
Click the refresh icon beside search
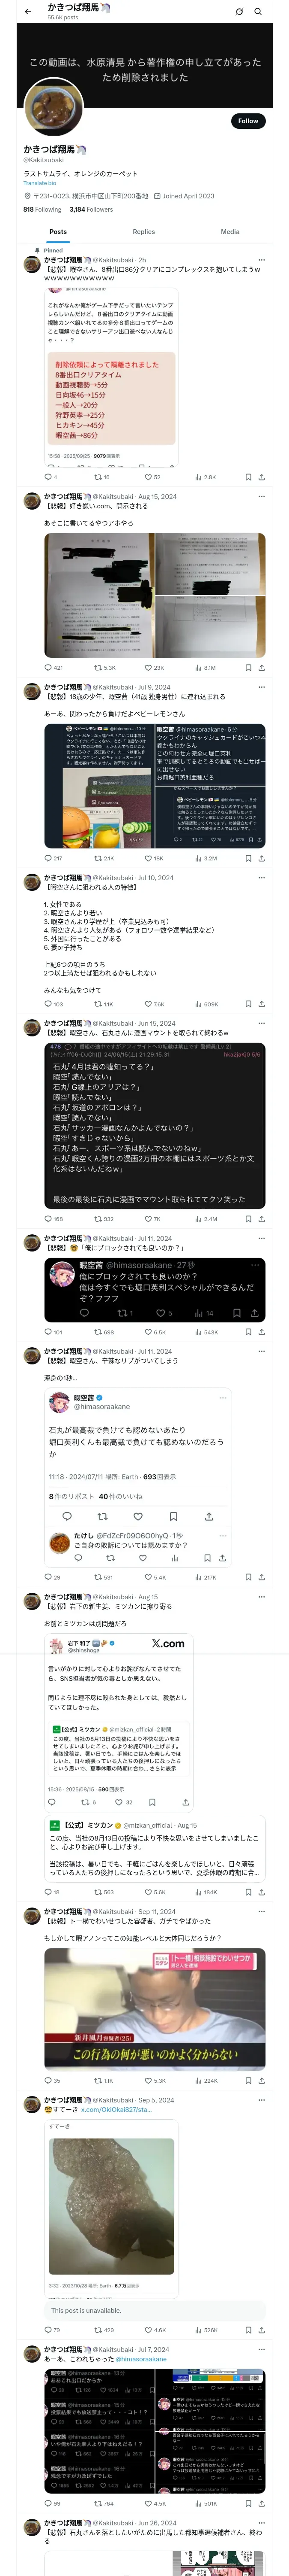point(239,12)
